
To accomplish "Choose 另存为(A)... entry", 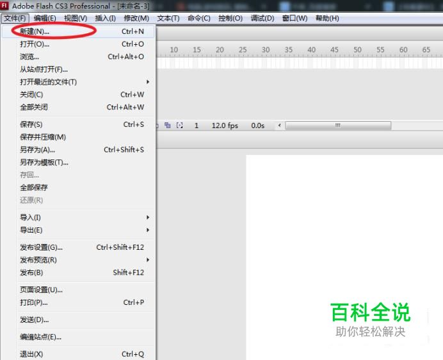I will tap(78, 150).
